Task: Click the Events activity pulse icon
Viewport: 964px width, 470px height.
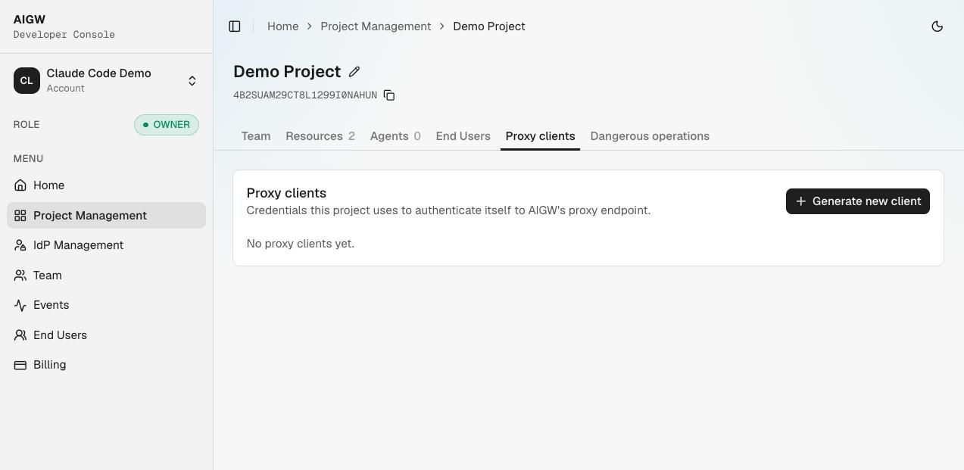Action: click(x=20, y=305)
